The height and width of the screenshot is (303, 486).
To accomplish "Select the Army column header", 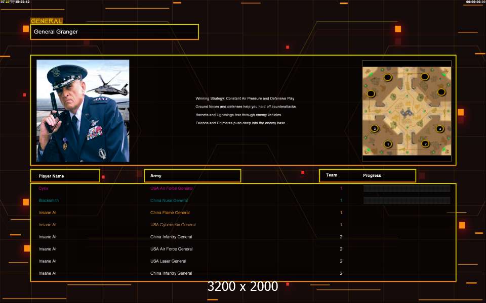I will pos(192,176).
